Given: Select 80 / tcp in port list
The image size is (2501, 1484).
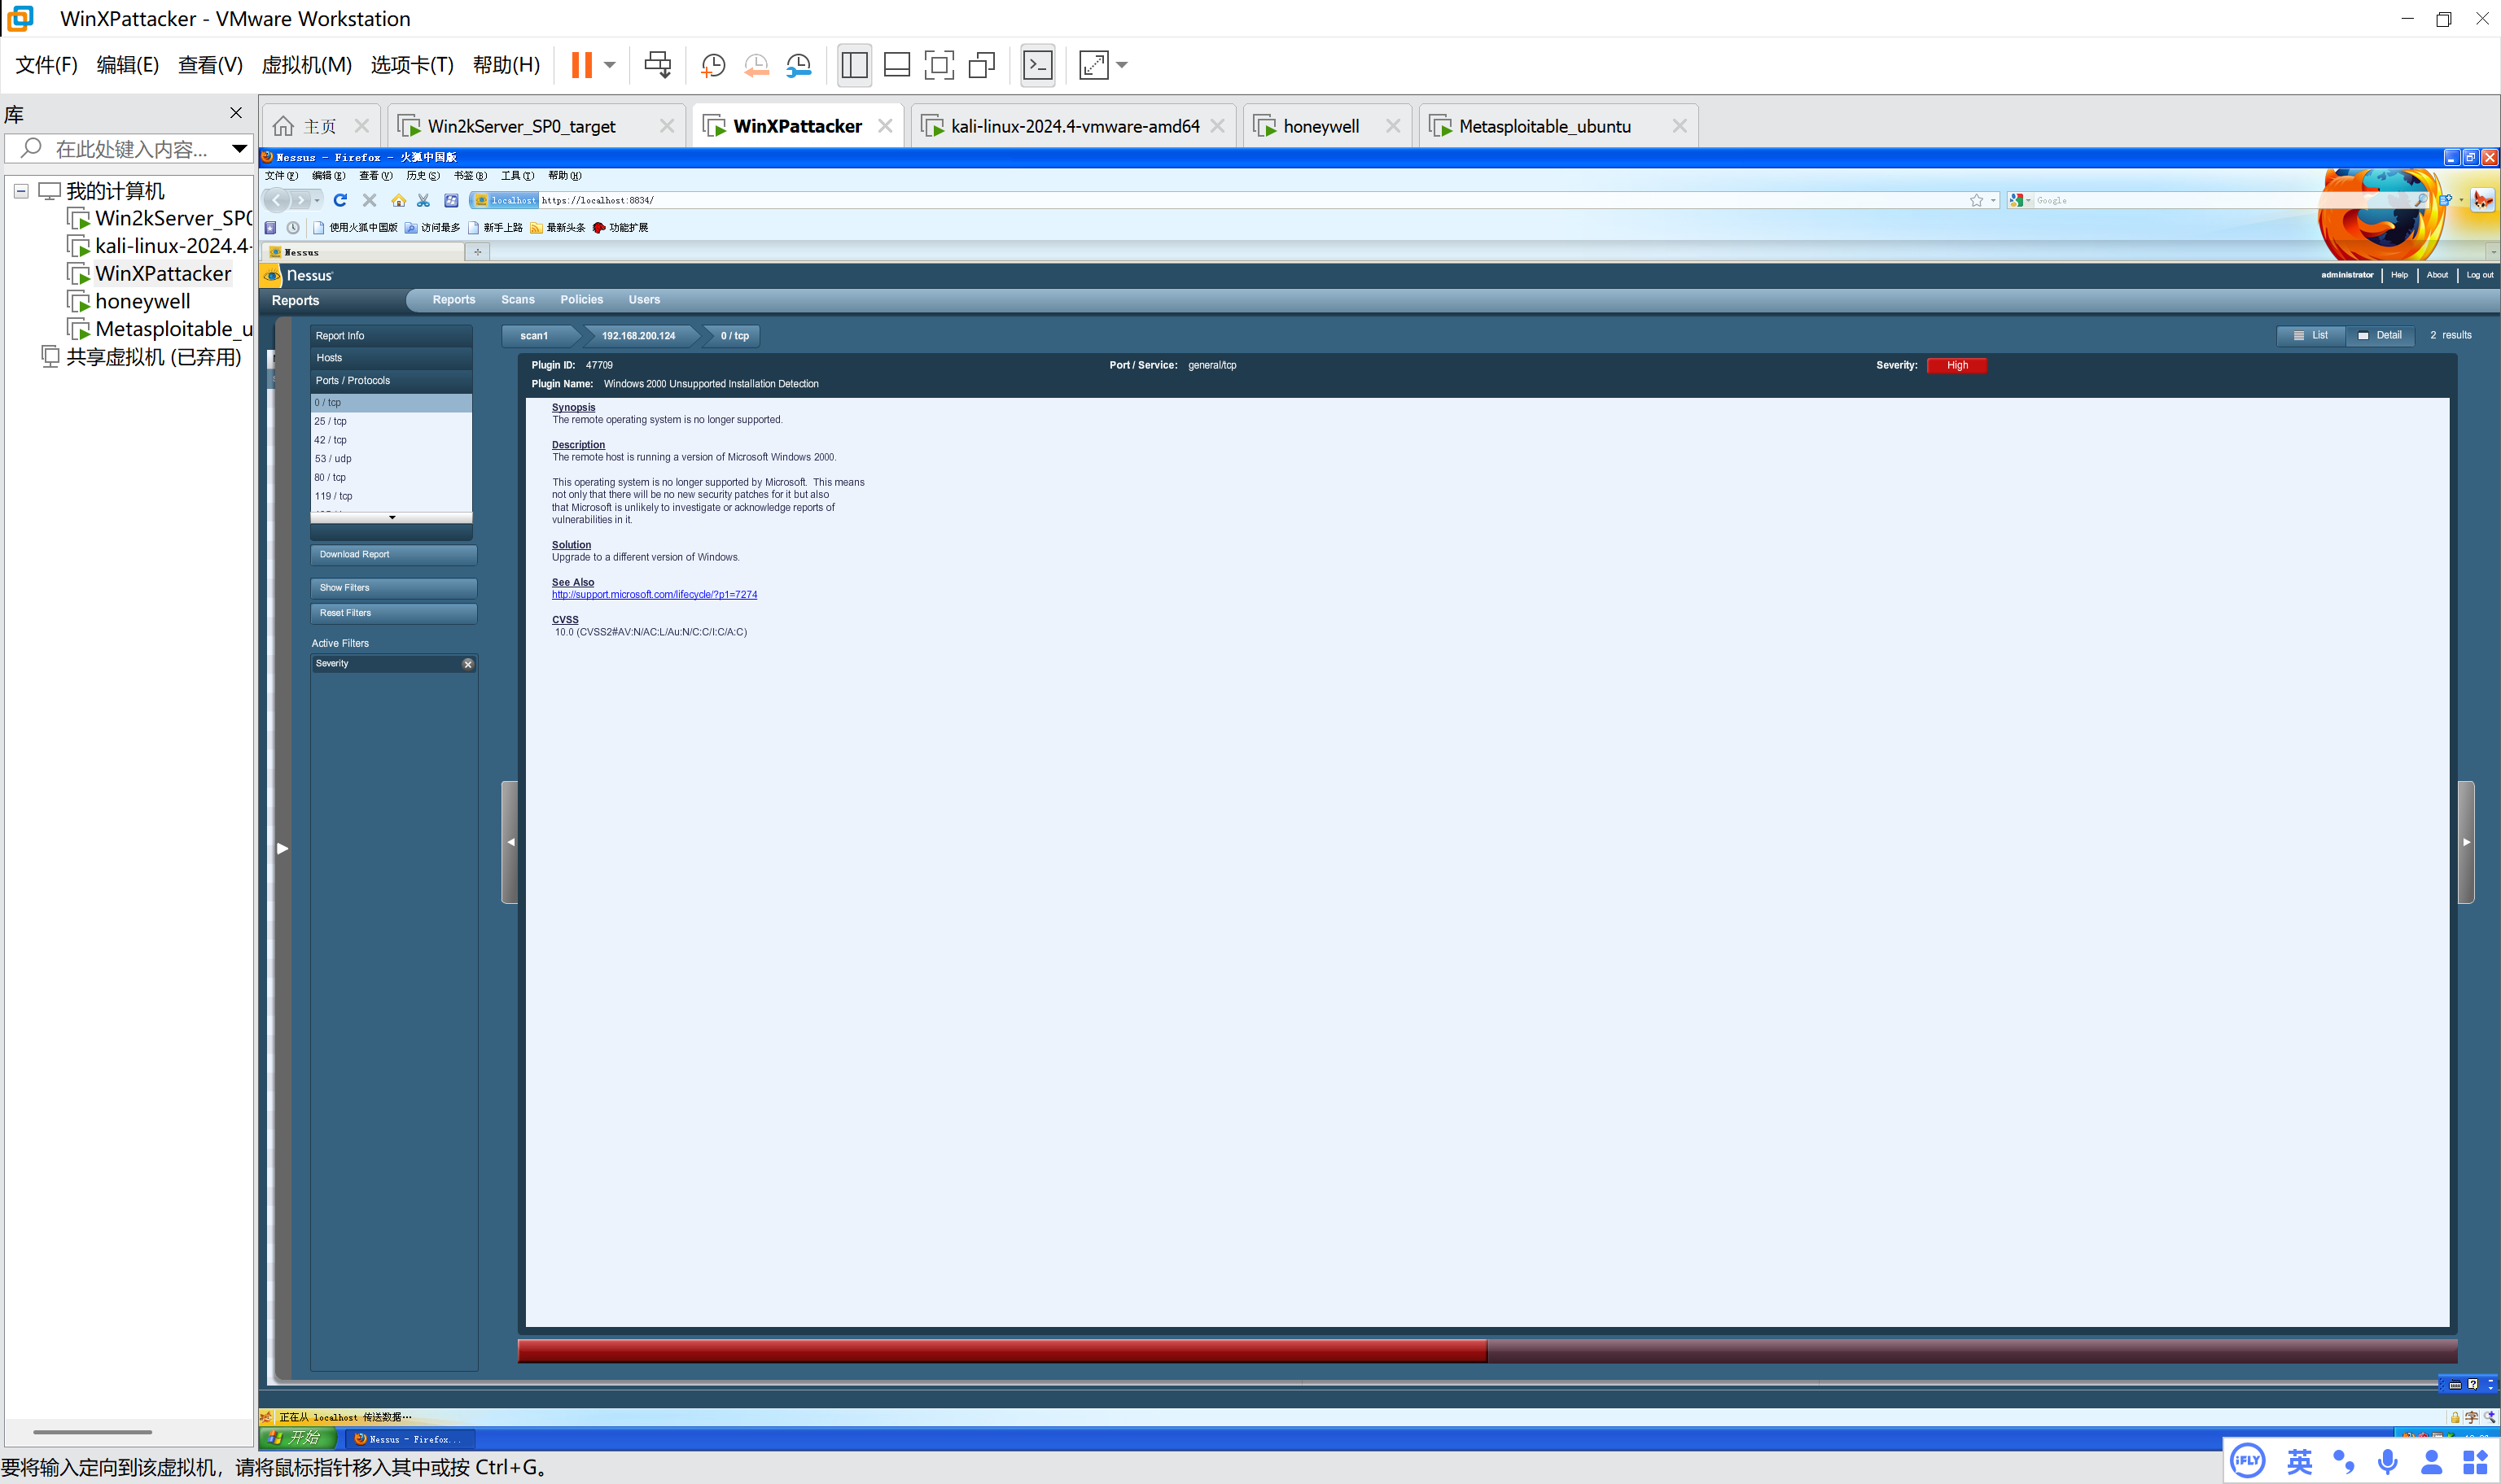Looking at the screenshot, I should 331,477.
